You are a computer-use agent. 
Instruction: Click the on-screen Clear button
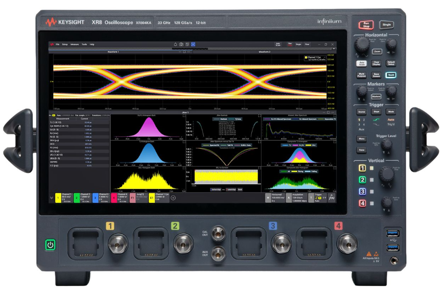307,45
